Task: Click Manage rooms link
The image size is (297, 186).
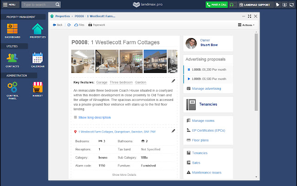Action: click(203, 120)
